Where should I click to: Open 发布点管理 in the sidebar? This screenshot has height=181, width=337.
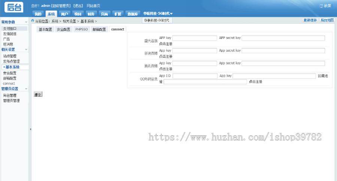tap(11, 61)
